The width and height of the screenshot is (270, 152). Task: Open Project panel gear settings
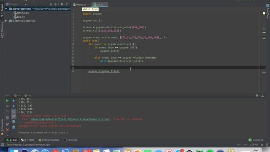62,4
